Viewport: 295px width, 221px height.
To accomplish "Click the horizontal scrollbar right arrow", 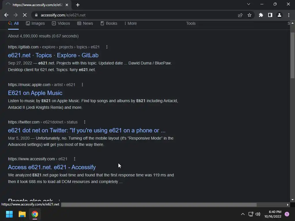I will tap(288, 205).
